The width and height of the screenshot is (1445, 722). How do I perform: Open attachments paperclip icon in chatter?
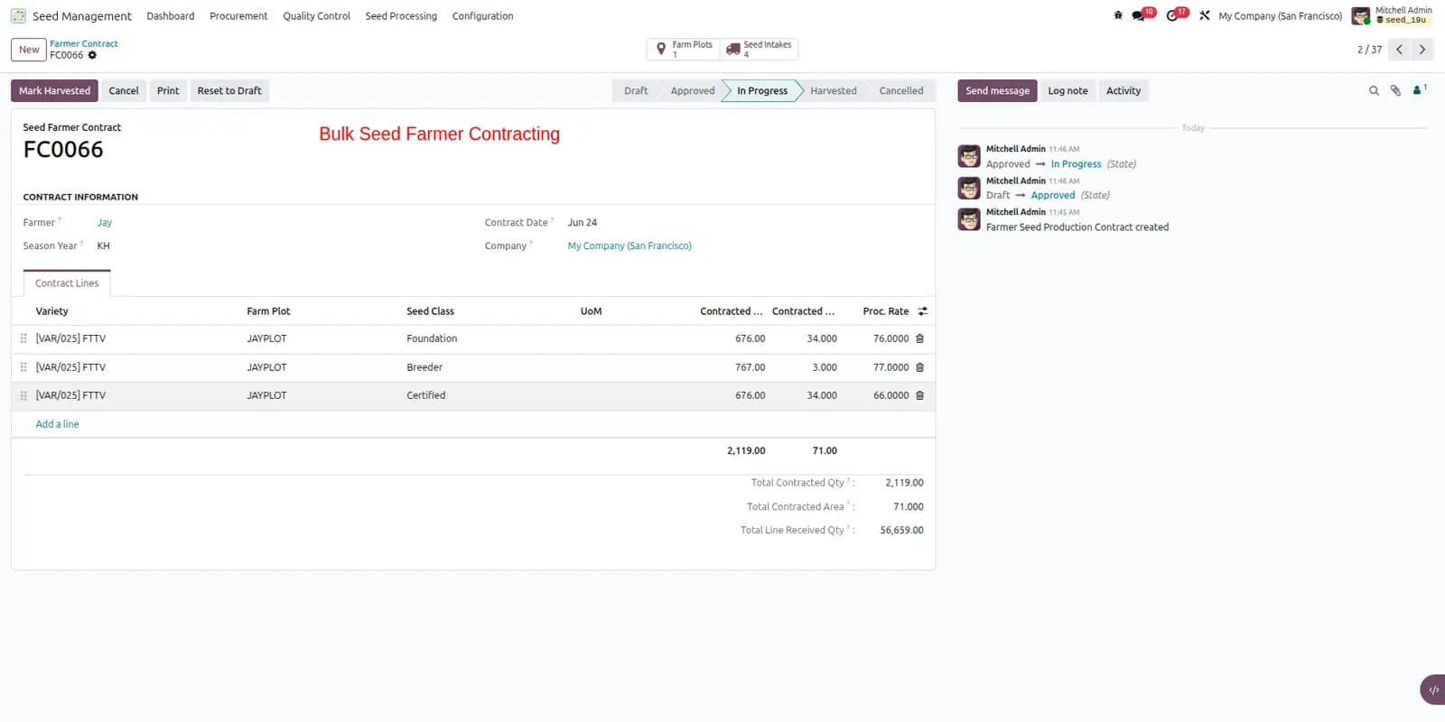coord(1395,90)
